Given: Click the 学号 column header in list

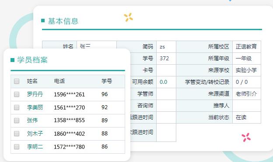Looking at the screenshot, I should point(107,81).
